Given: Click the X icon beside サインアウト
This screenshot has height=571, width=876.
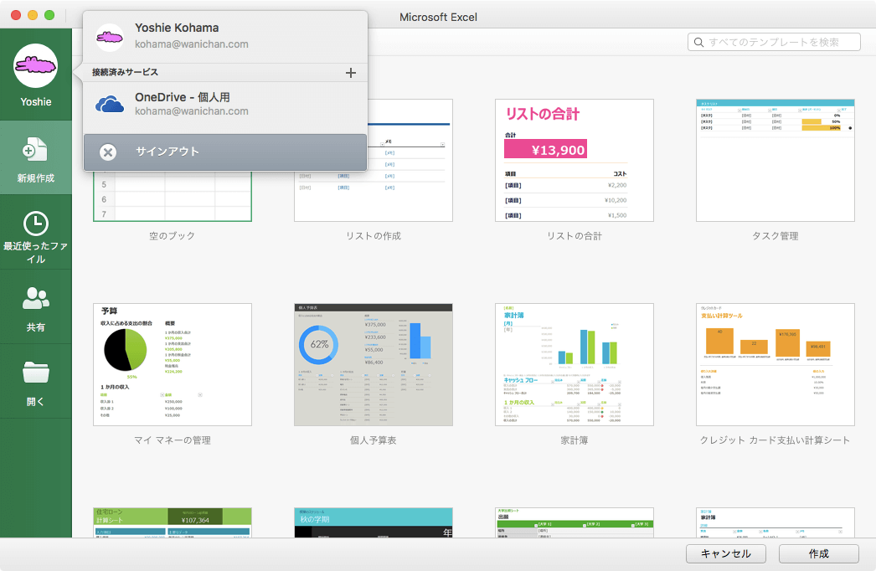Looking at the screenshot, I should (108, 152).
